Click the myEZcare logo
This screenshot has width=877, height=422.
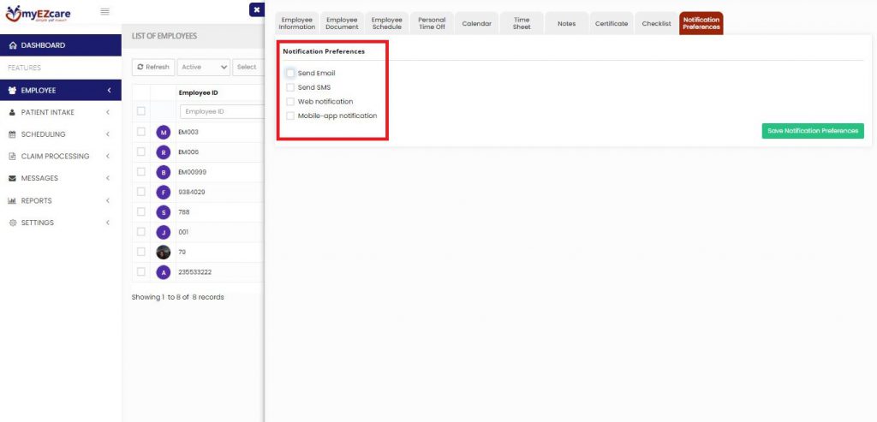coord(38,13)
